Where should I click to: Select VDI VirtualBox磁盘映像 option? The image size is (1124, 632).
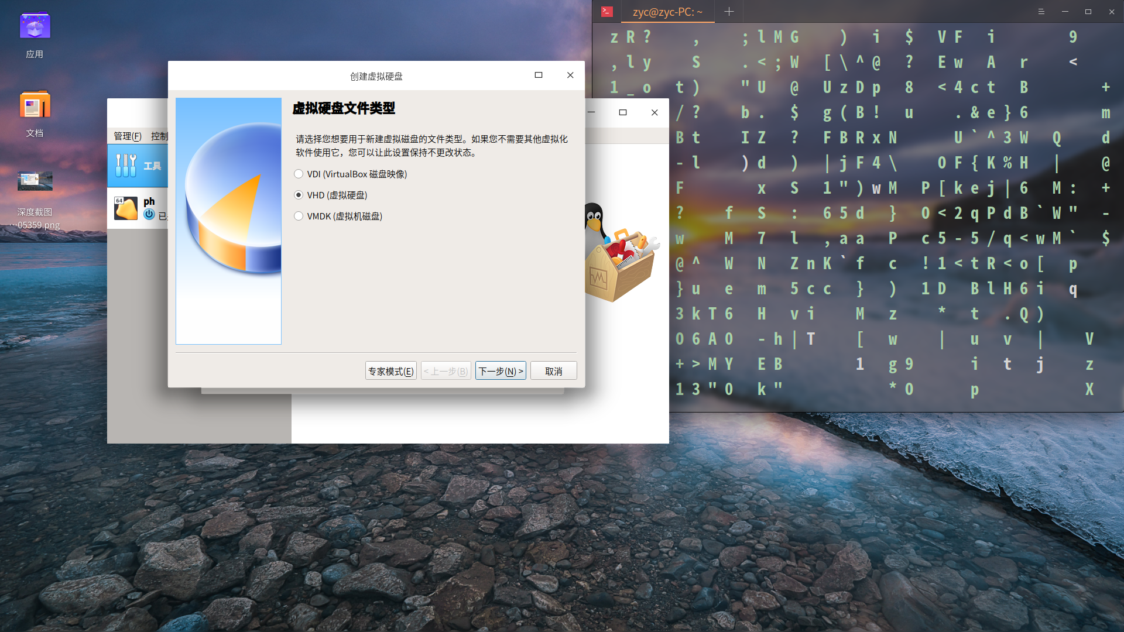click(298, 173)
